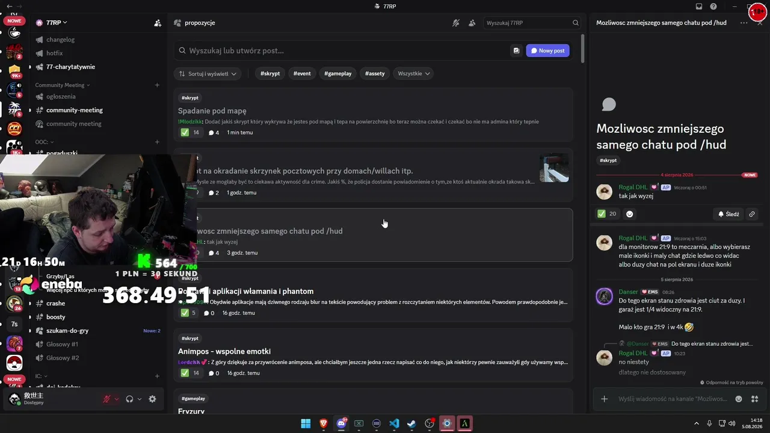The height and width of the screenshot is (433, 770).
Task: Add a reaction with the smiley icon under first message
Action: pos(629,214)
